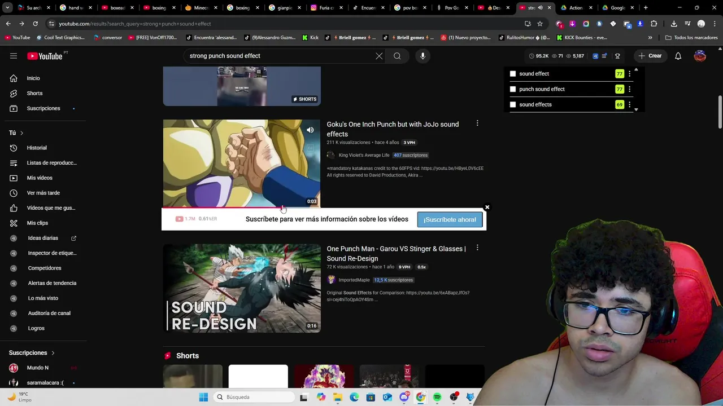Screen dimensions: 723x406
Task: Open YouTube notifications bell
Action: (x=678, y=56)
